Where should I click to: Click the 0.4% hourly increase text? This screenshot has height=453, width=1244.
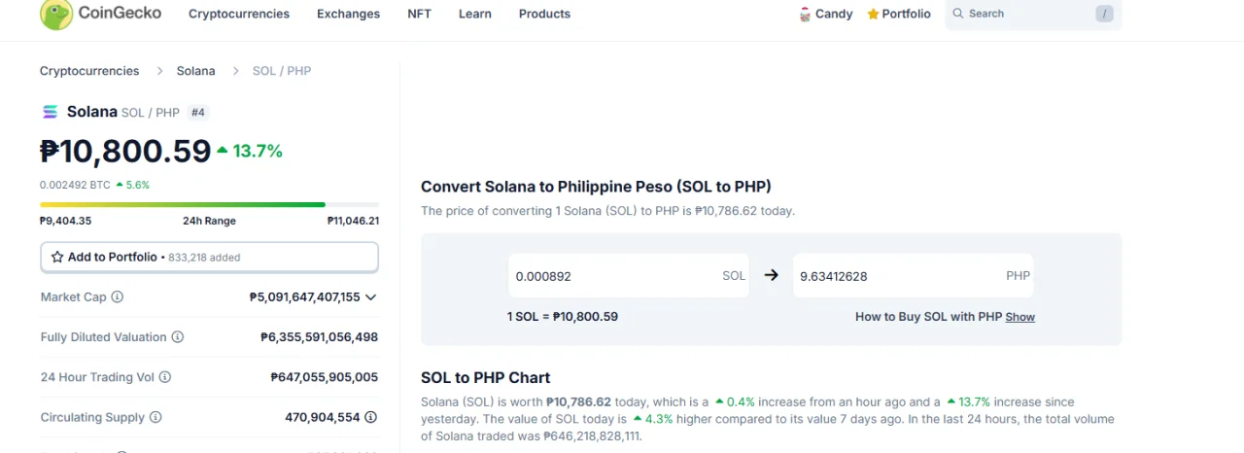[x=735, y=401]
